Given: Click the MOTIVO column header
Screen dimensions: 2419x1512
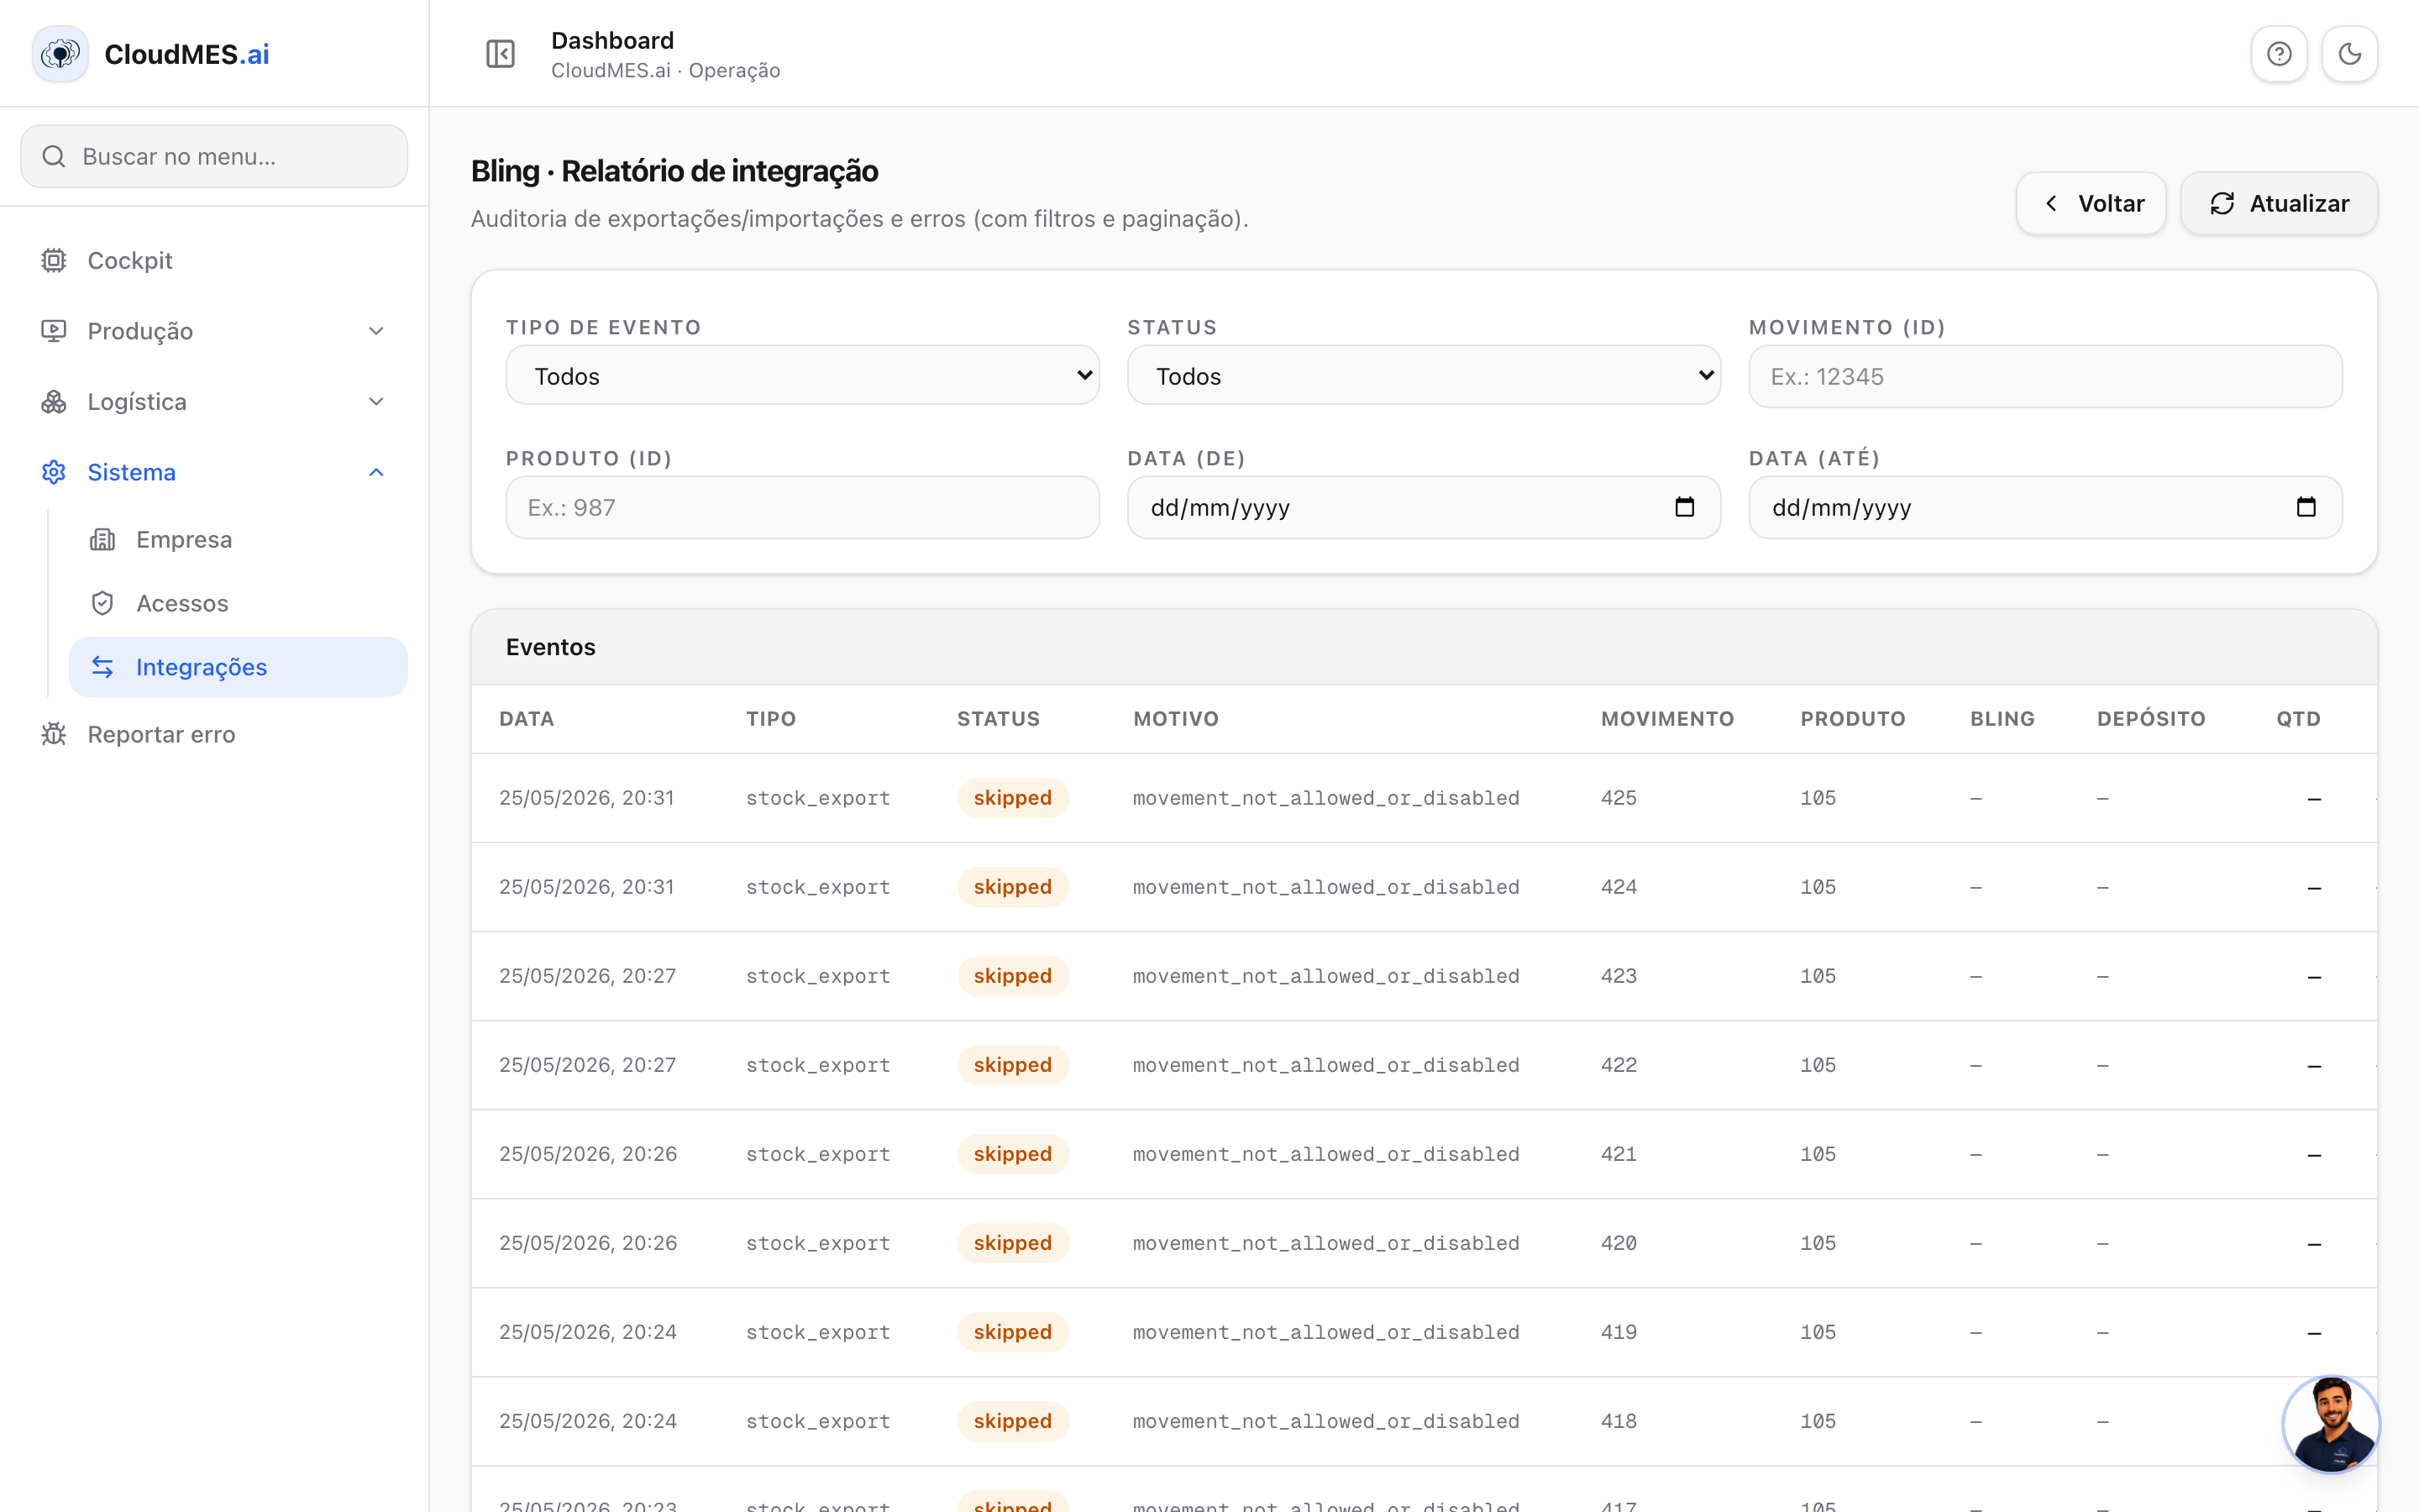Looking at the screenshot, I should tap(1176, 719).
